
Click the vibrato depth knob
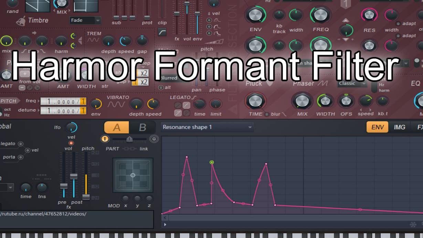[x=136, y=104]
